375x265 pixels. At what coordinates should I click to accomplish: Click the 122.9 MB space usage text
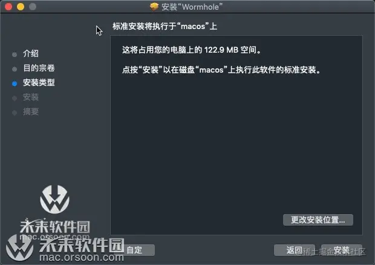click(x=221, y=50)
